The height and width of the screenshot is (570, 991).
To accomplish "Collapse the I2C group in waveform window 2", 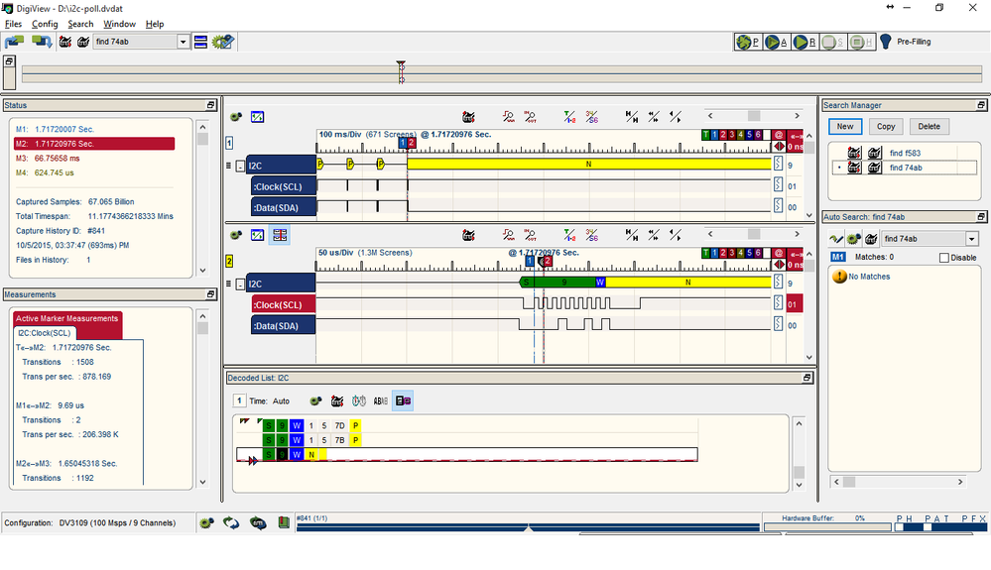I will pos(240,285).
